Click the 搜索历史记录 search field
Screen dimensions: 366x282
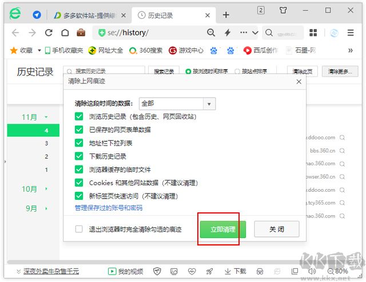click(x=104, y=71)
